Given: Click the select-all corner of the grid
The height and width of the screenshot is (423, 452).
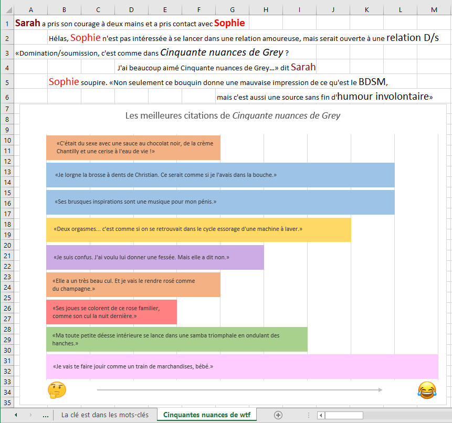Looking at the screenshot, I should pyautogui.click(x=7, y=9).
